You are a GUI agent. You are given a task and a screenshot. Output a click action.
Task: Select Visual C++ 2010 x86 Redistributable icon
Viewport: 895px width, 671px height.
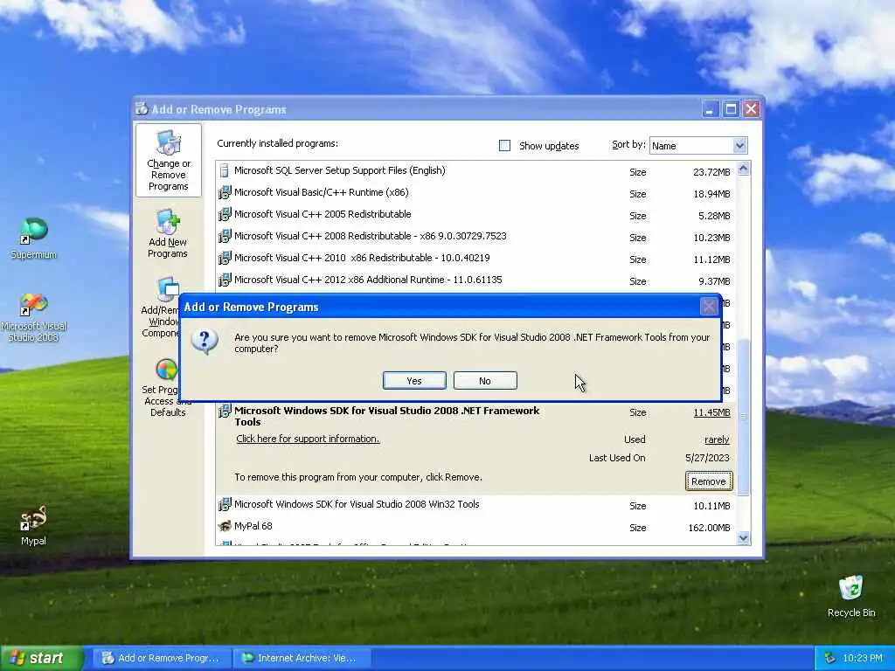pos(225,258)
